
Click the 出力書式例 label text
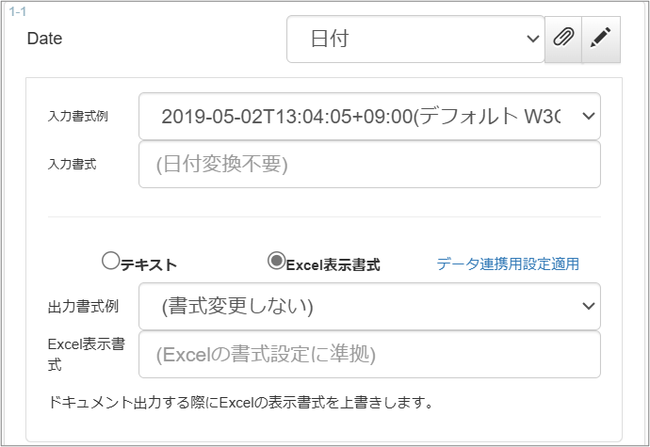click(x=78, y=307)
